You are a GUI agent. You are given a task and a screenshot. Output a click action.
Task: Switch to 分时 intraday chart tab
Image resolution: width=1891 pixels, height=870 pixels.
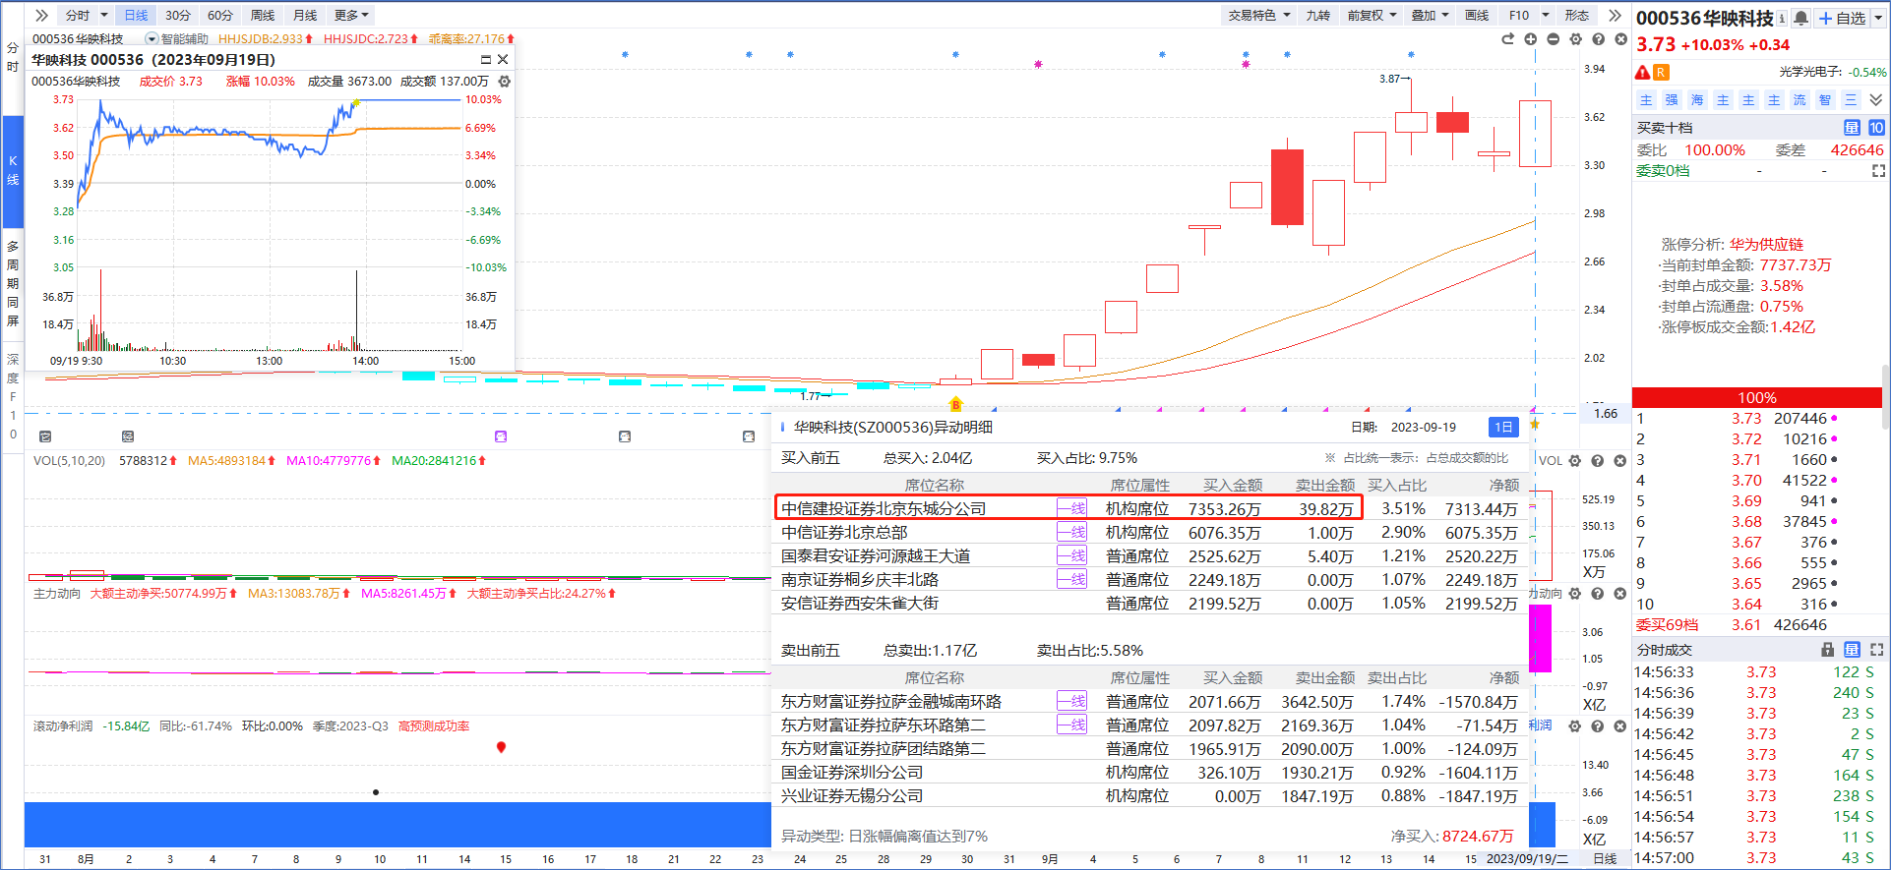tap(77, 15)
